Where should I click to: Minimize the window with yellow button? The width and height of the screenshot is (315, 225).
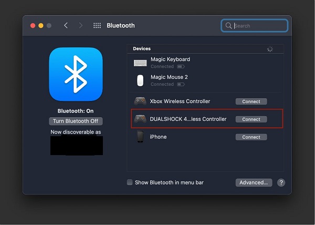point(41,26)
